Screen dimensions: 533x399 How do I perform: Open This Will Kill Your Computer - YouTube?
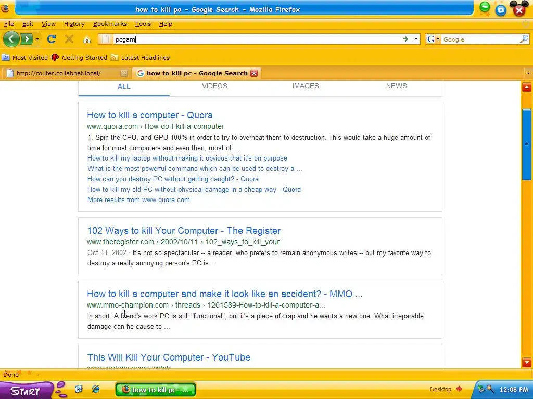(x=169, y=357)
